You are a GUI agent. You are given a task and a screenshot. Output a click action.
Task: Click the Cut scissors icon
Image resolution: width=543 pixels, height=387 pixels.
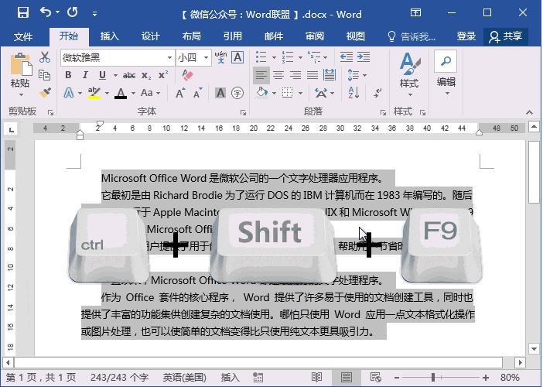[x=45, y=57]
